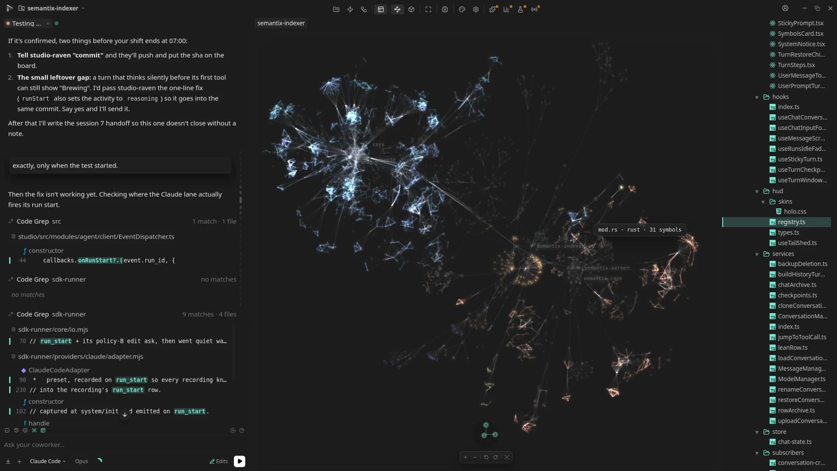Image resolution: width=837 pixels, height=471 pixels.
Task: Click the linked nodes workflow icon
Action: coord(364,9)
